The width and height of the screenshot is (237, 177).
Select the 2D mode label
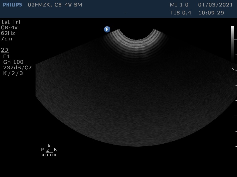click(5, 50)
